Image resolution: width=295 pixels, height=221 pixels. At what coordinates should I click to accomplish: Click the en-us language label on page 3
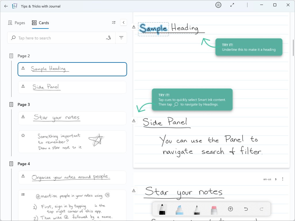tap(267, 179)
